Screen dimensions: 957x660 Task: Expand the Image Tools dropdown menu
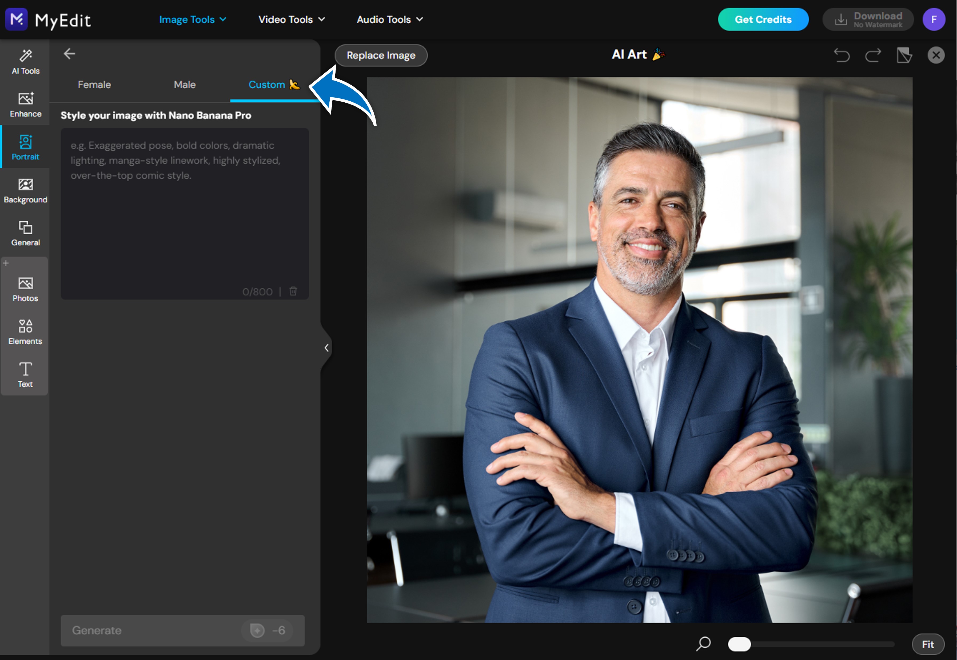pyautogui.click(x=193, y=19)
